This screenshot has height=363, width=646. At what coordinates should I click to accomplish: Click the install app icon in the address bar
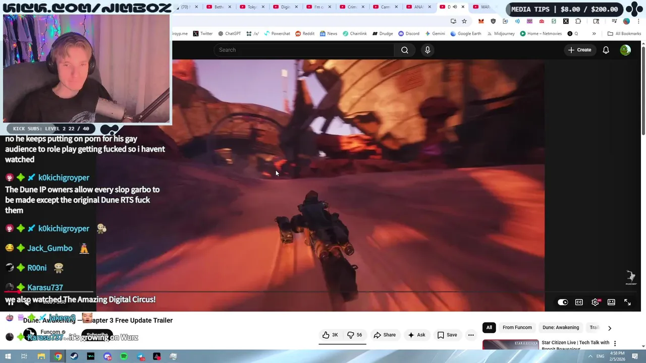coord(453,21)
